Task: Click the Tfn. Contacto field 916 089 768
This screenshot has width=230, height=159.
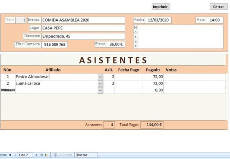Action: pos(55,45)
